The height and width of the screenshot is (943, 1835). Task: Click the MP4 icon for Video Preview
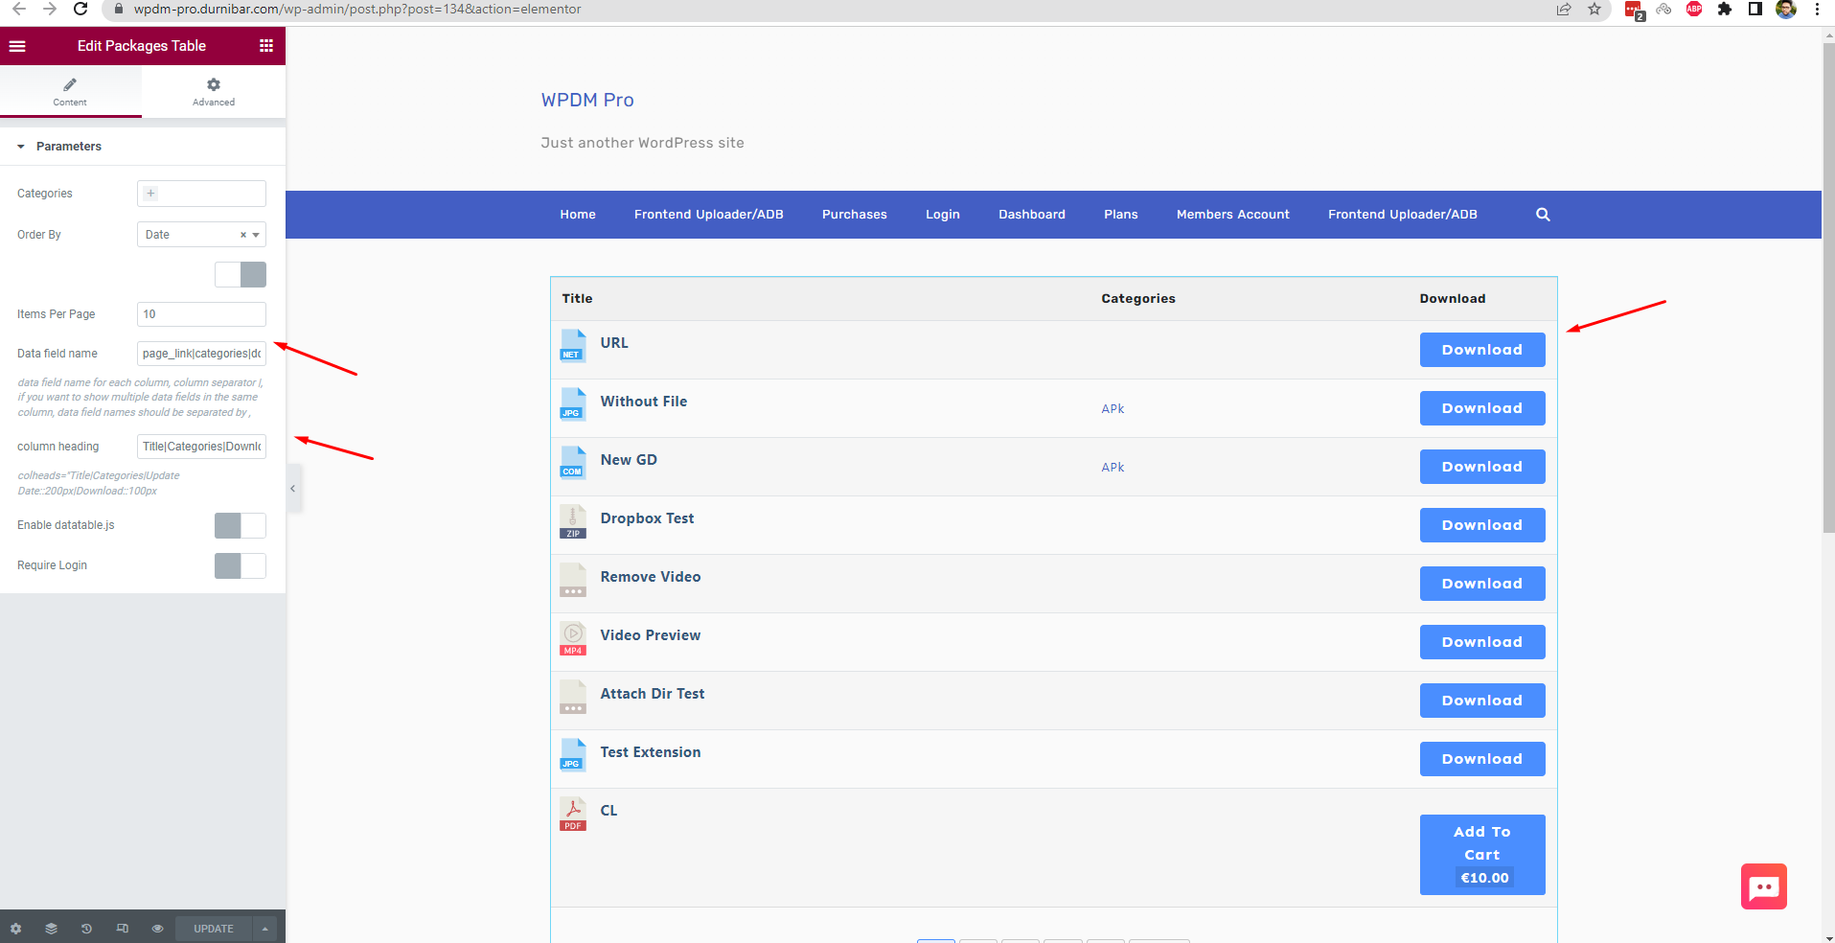[573, 638]
